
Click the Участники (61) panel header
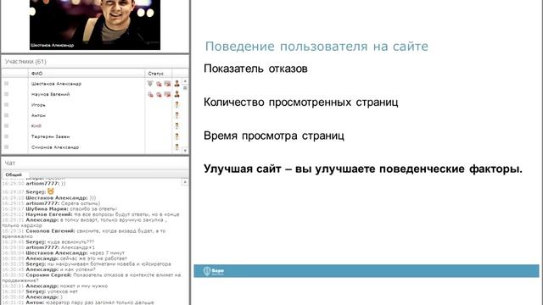click(25, 62)
